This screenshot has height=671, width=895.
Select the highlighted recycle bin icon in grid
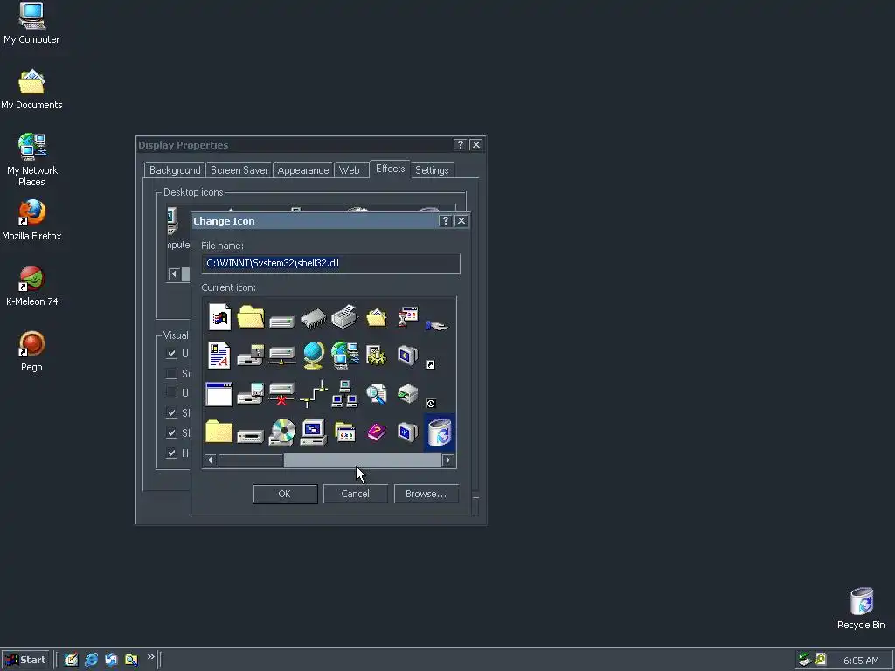point(440,432)
